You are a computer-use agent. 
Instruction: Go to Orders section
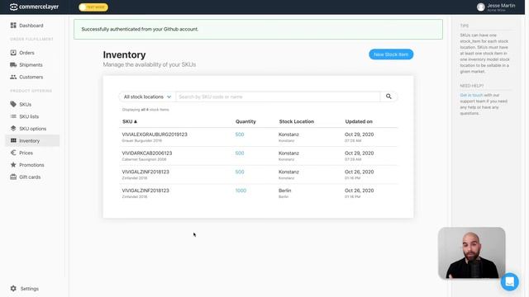[x=26, y=53]
